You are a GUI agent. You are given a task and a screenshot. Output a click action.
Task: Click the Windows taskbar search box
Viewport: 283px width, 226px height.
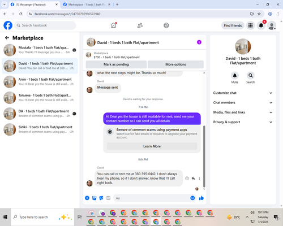42,217
